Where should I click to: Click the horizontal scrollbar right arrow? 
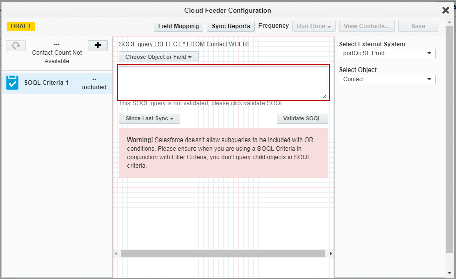(x=330, y=253)
